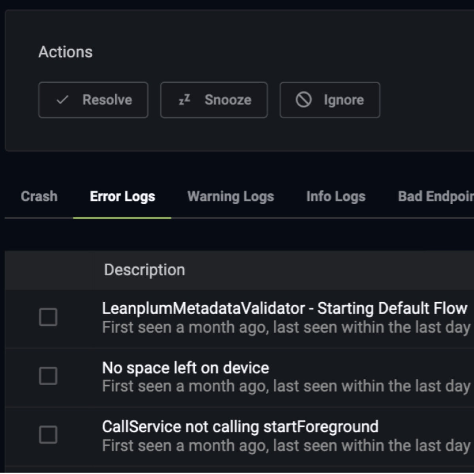Click the prohibition icon on the Ignore button
Image resolution: width=474 pixels, height=474 pixels.
[304, 100]
